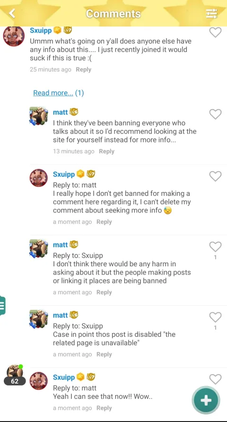The height and width of the screenshot is (422, 227).
Task: Go back using the top-left arrow
Action: (x=12, y=13)
